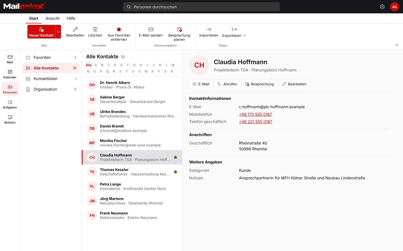The image size is (403, 251).
Task: Collapse the ribbon with the chevron
Action: coord(397,45)
